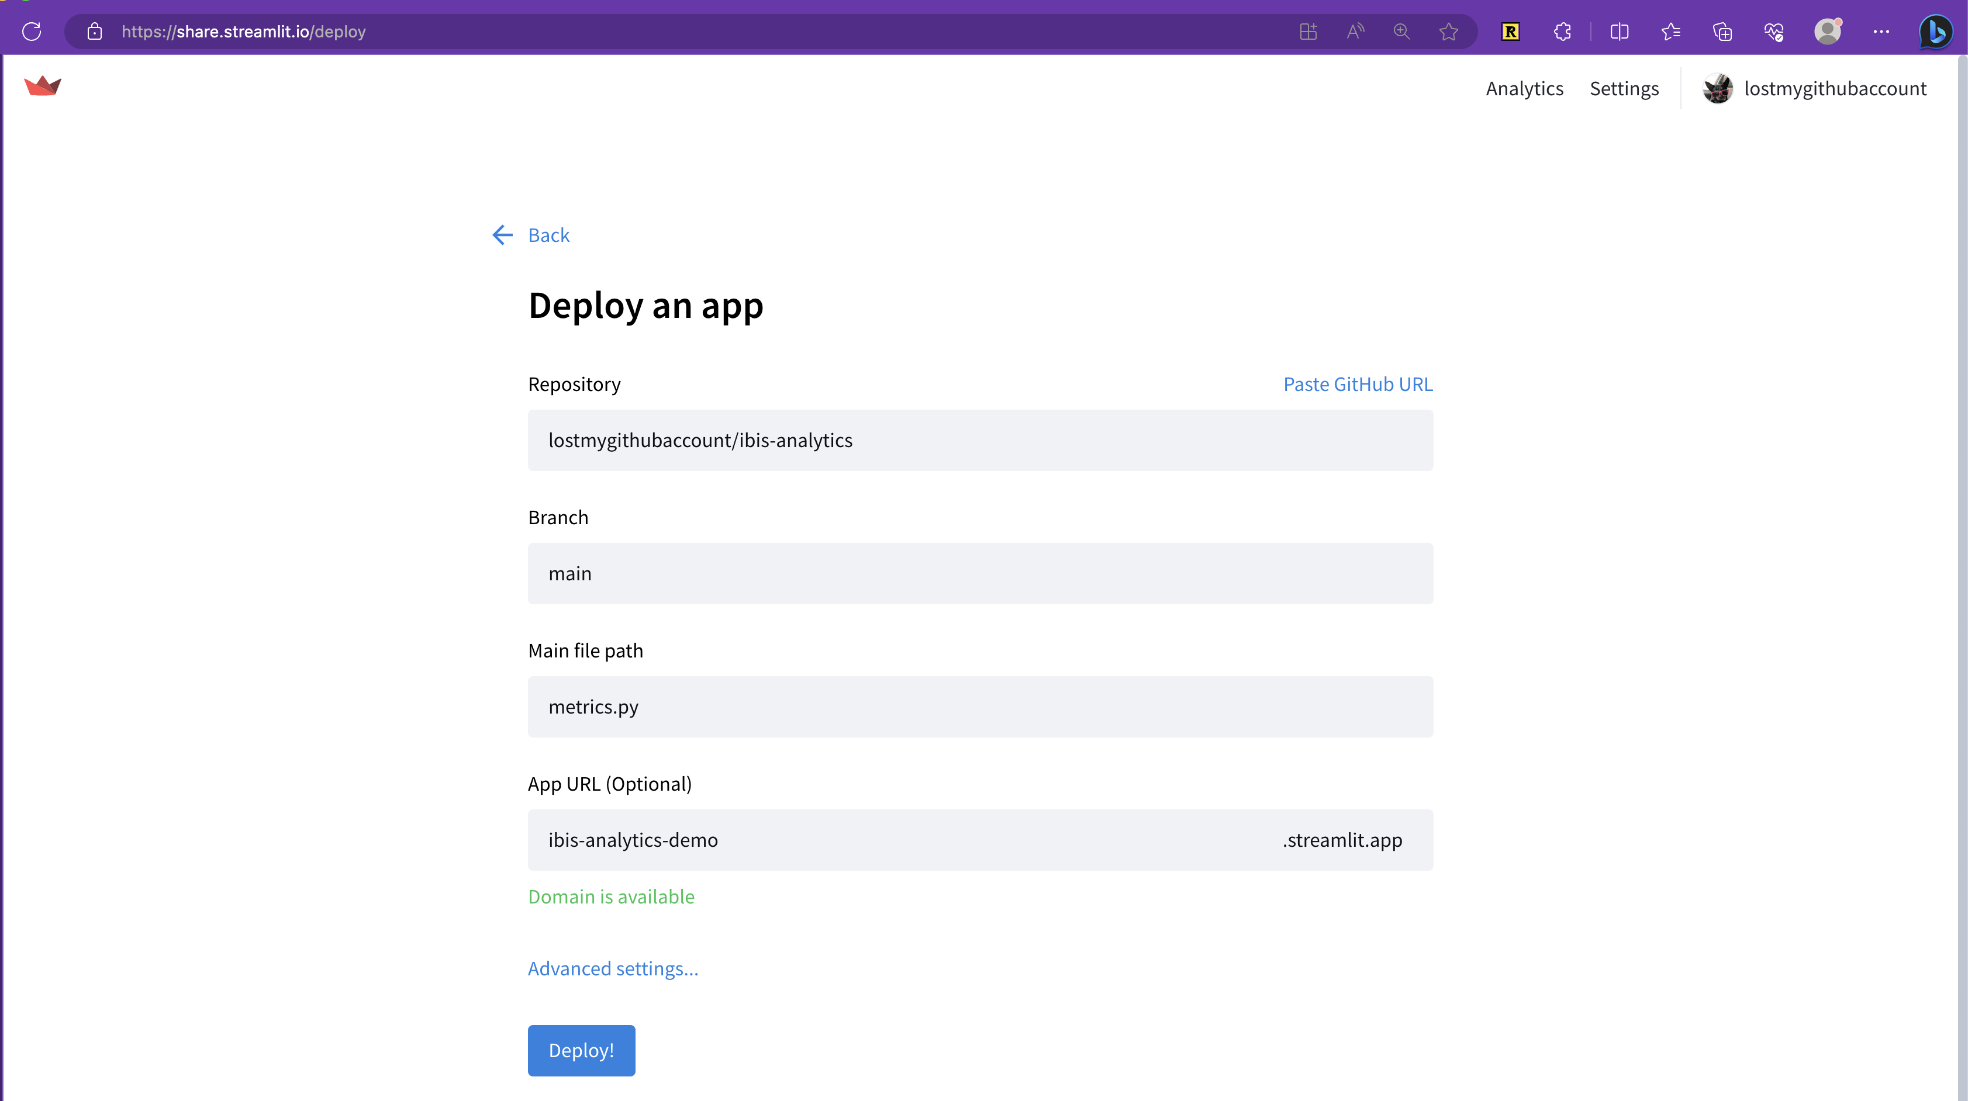Click the '.streamlit.app' suffix text

tap(1342, 840)
